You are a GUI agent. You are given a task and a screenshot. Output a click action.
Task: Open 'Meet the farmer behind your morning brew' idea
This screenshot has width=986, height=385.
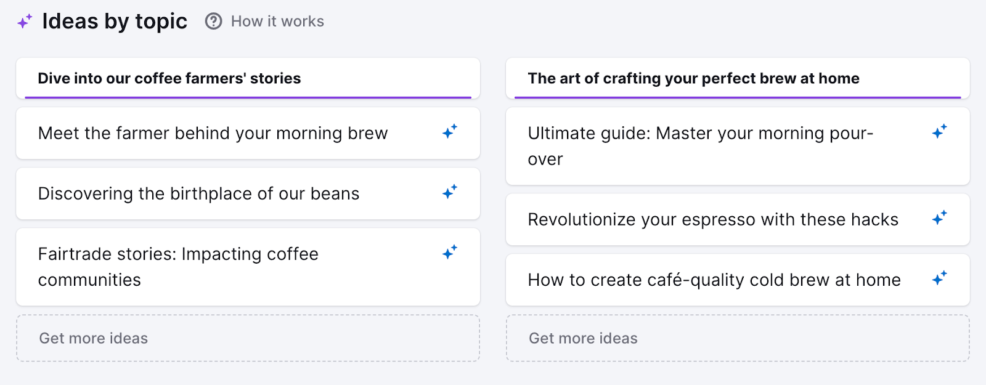coord(213,134)
